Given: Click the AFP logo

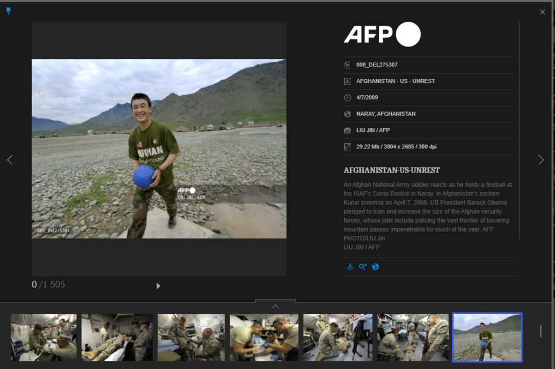Looking at the screenshot, I should tap(382, 35).
